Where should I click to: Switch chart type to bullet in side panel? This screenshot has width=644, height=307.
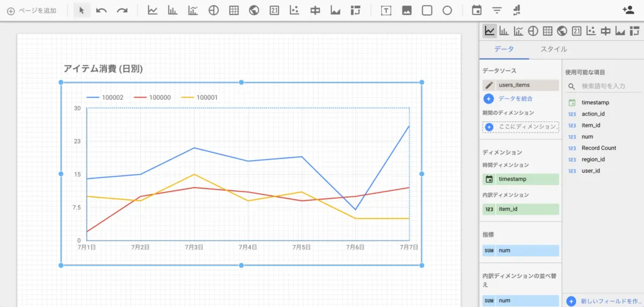coord(606,31)
